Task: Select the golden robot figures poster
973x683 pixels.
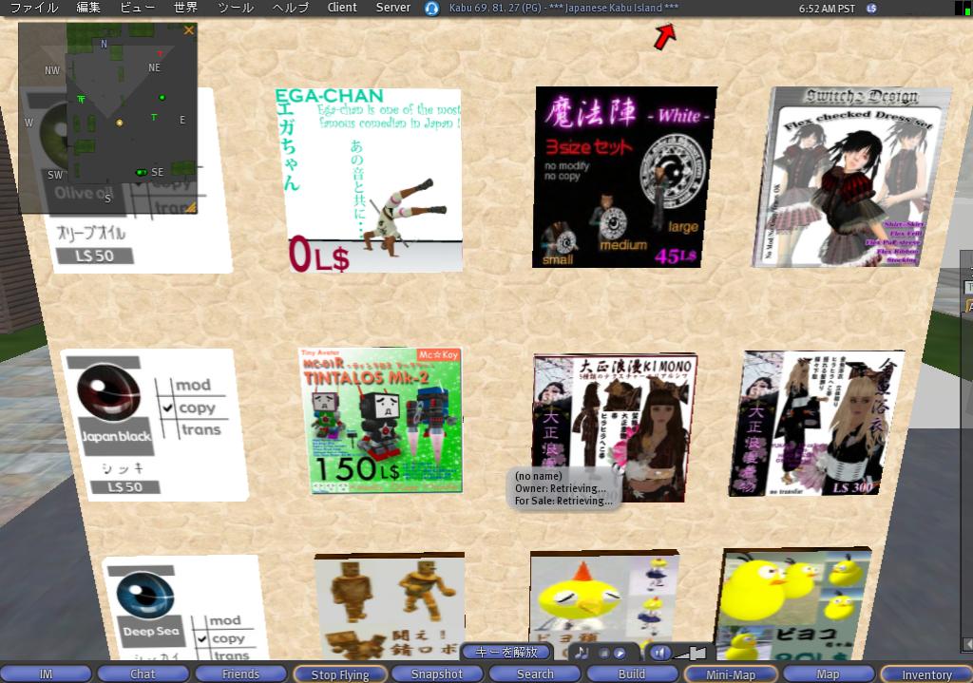Action: pos(390,606)
